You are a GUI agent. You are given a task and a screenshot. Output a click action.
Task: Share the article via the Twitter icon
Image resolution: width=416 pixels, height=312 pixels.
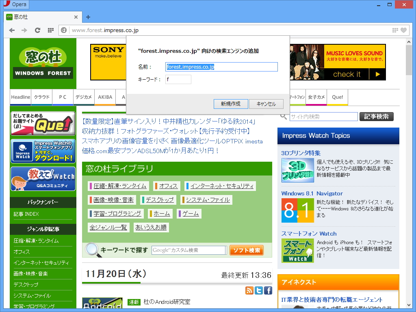coord(259,290)
